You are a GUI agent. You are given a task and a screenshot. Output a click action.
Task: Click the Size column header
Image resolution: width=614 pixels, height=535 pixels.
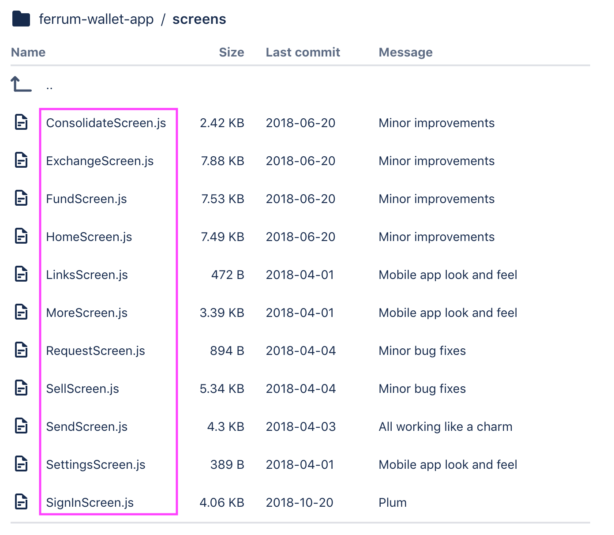pos(232,53)
